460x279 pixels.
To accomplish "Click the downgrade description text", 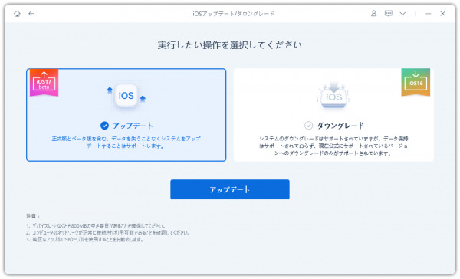I will click(x=333, y=146).
